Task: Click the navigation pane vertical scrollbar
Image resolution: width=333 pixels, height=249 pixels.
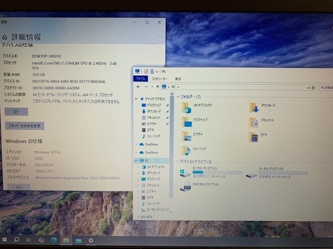Action: click(172, 147)
